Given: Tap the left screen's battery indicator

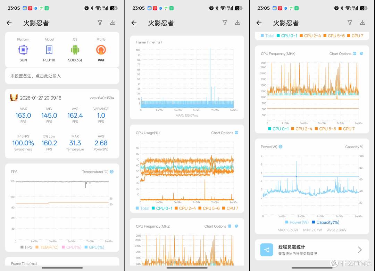Looking at the screenshot, I should pos(114,8).
